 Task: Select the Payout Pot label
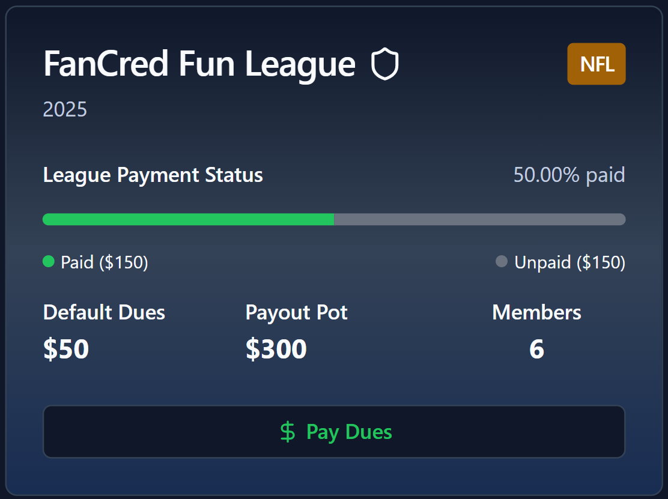pyautogui.click(x=297, y=312)
